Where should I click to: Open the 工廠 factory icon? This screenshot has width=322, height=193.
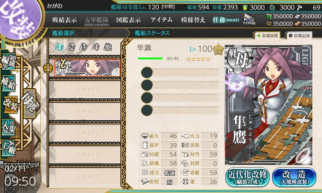coord(9,148)
